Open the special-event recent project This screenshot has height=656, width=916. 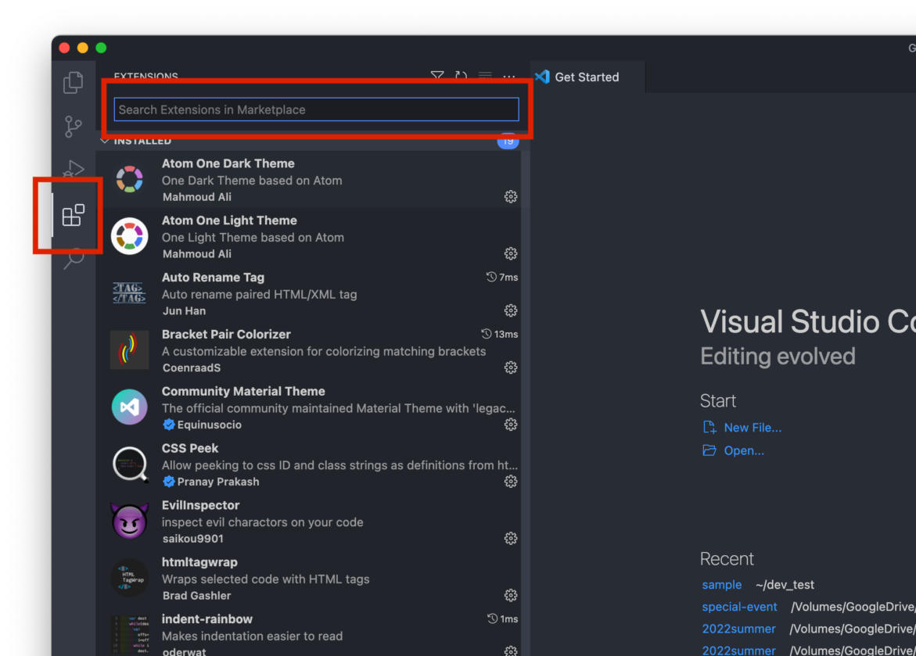(739, 606)
